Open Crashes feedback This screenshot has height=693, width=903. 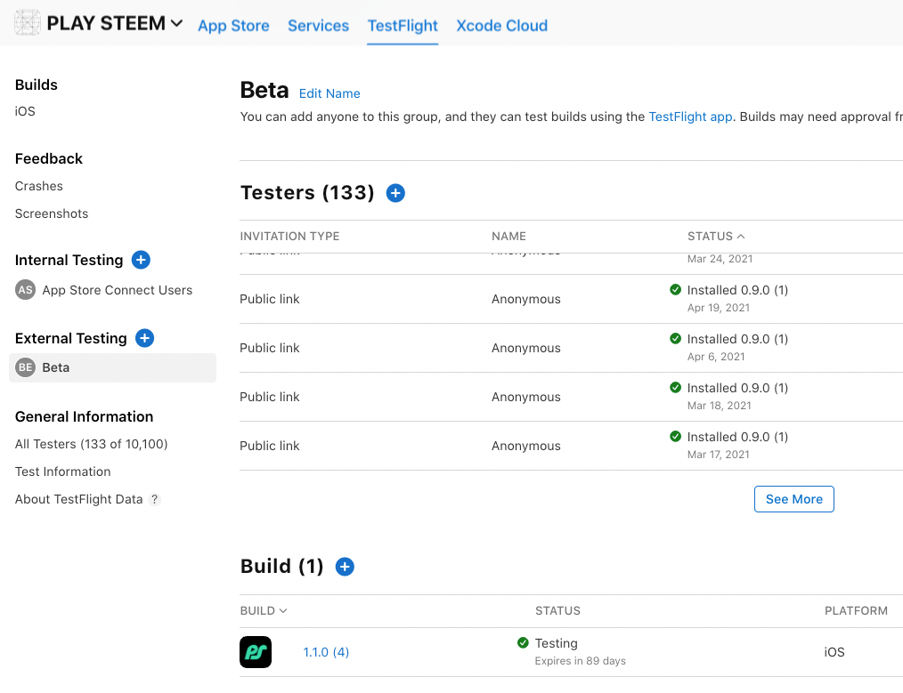39,186
